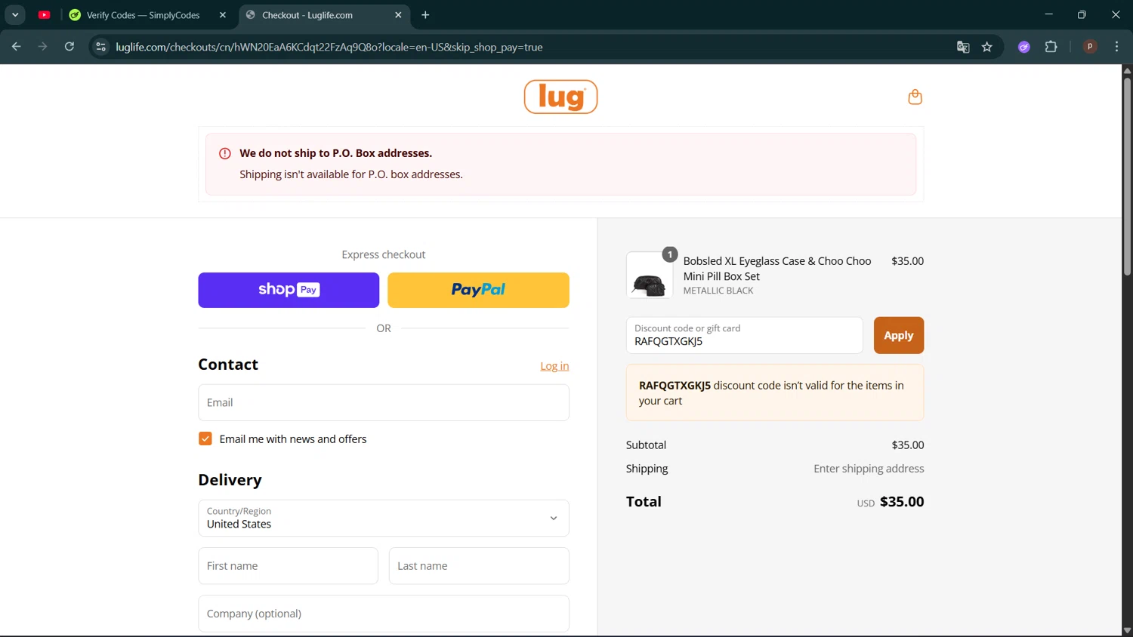This screenshot has width=1133, height=637.
Task: Close the Verify Codes tab
Action: click(222, 15)
